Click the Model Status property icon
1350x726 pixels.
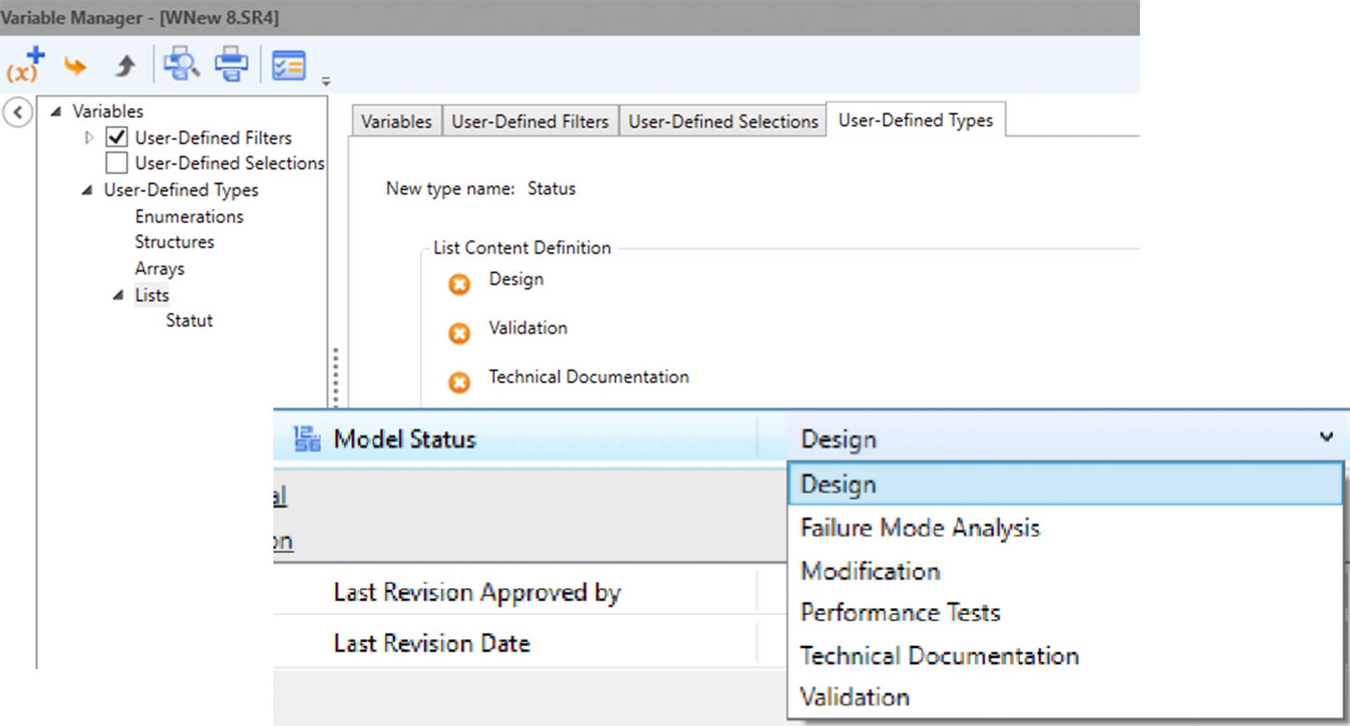pos(307,439)
